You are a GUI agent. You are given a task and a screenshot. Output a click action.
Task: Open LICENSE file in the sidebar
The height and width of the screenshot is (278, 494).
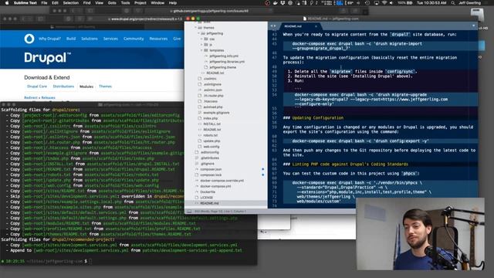click(x=207, y=198)
